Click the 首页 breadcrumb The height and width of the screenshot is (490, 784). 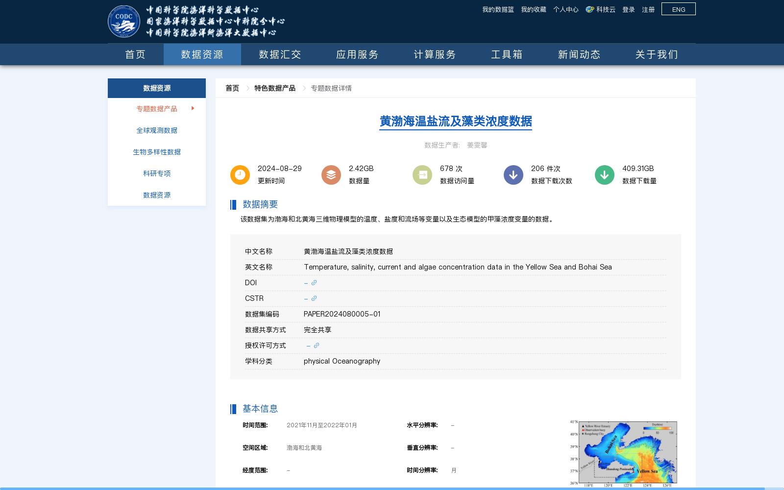pyautogui.click(x=232, y=88)
